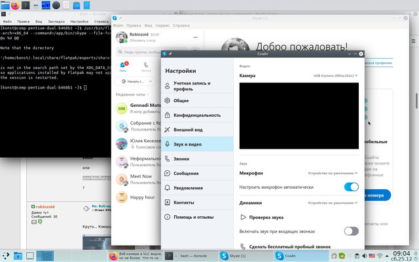
Task: Switch to the bash Konsole task in the taskbar
Action: (x=190, y=256)
